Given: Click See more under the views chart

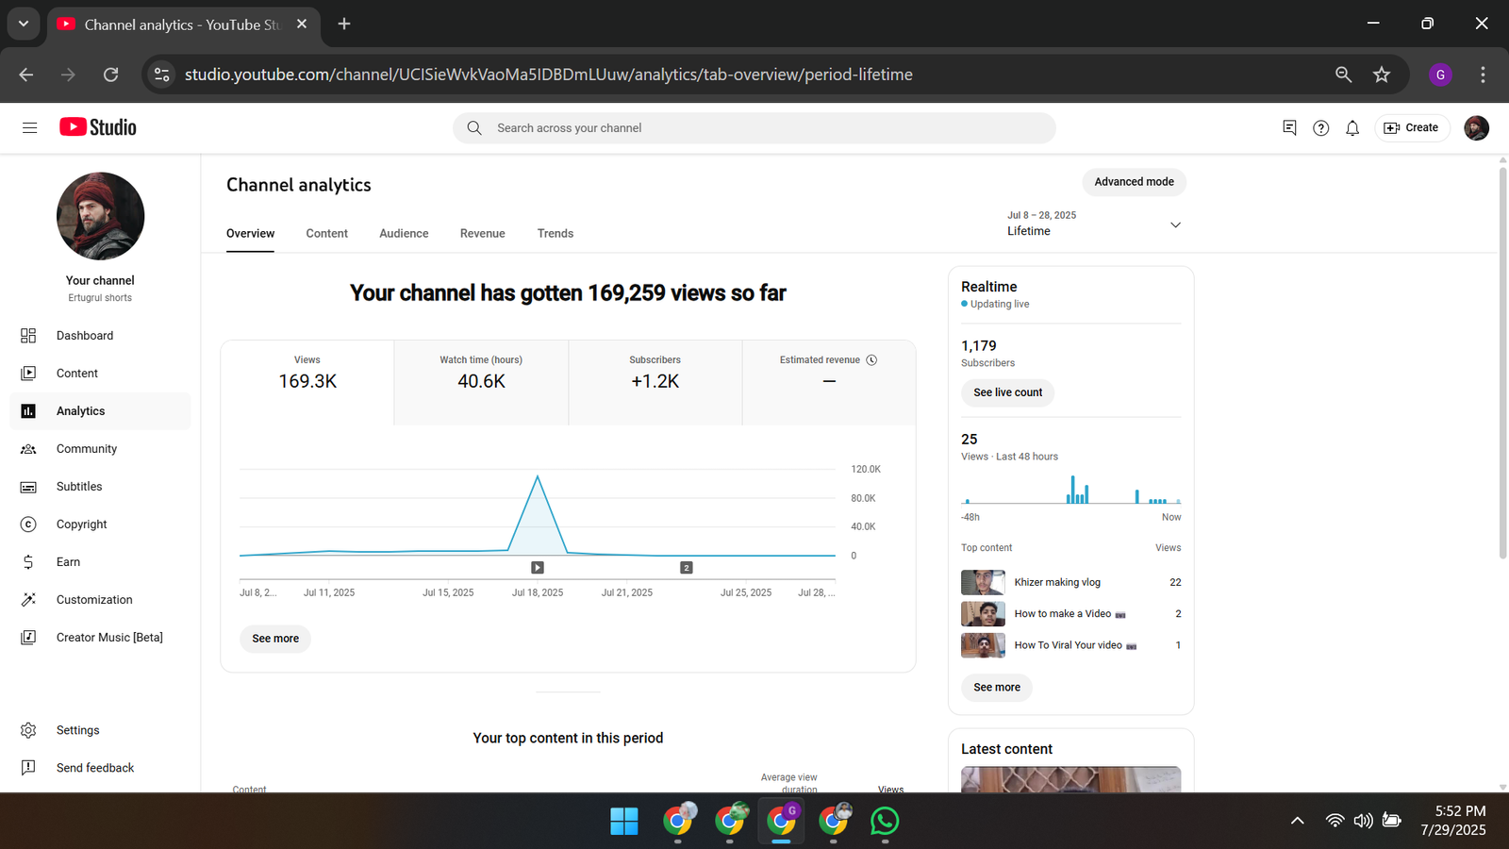Looking at the screenshot, I should click(275, 639).
